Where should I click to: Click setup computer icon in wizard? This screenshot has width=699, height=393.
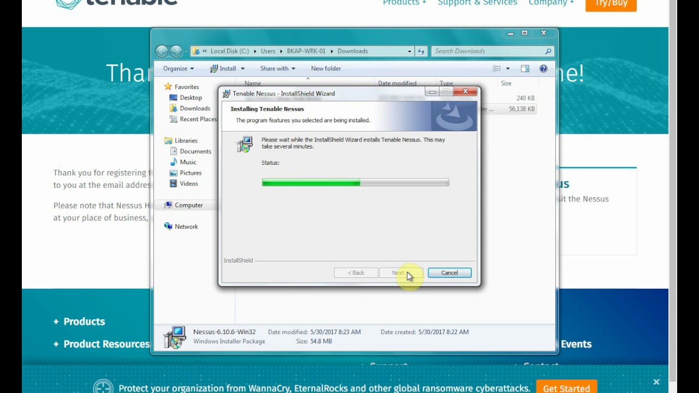[x=245, y=144]
